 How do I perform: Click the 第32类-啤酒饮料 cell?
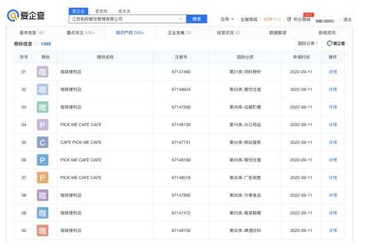coord(245,231)
